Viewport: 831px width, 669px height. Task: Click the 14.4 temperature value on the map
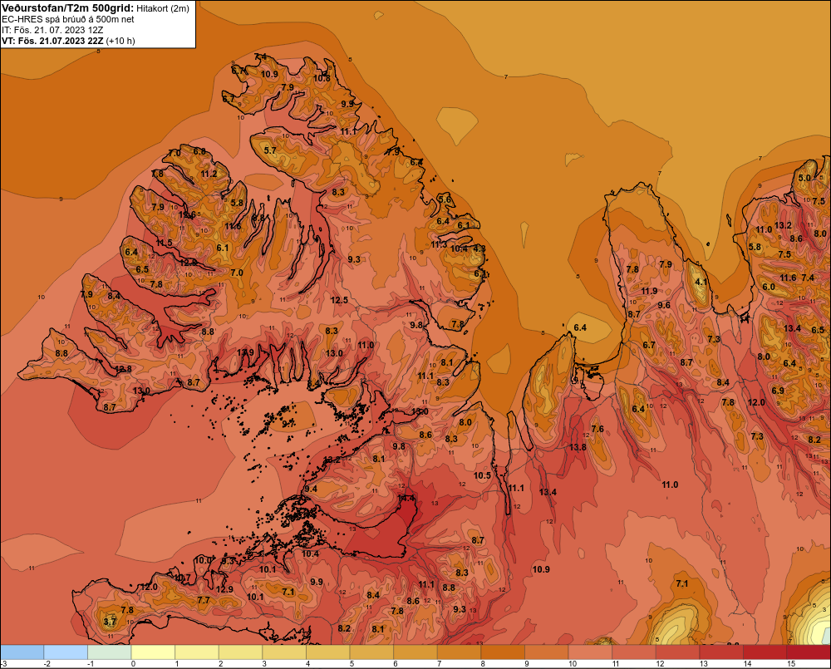tap(406, 499)
